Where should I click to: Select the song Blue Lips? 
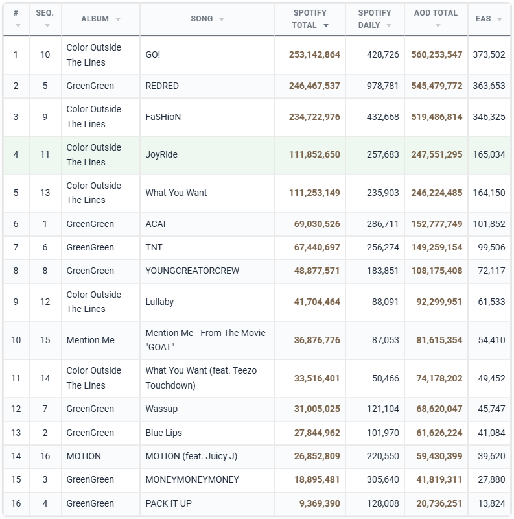pos(164,433)
